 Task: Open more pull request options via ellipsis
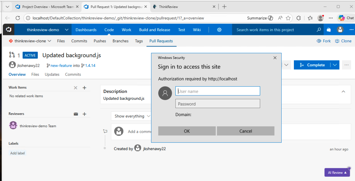click(x=346, y=65)
